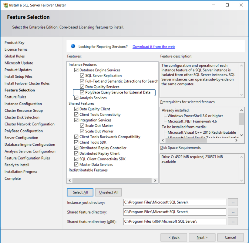Select the Microsoft Update step

pyautogui.click(x=19, y=63)
